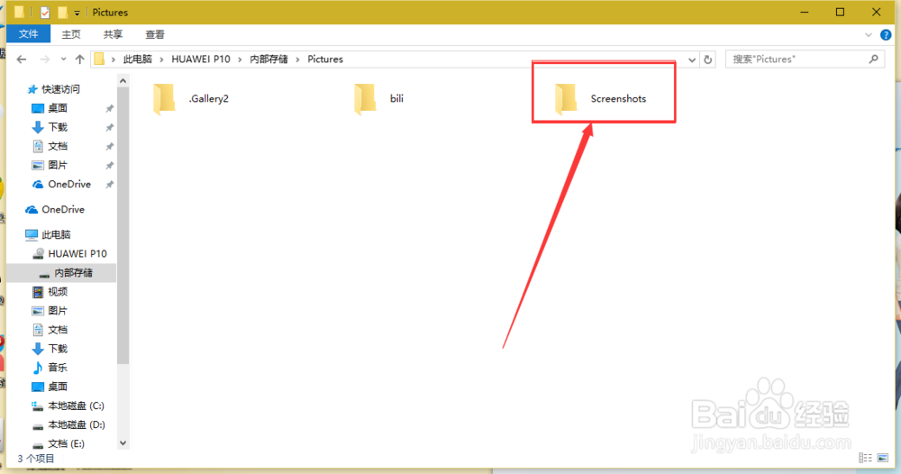Select 文档 (E:) drive
Screen dimensions: 901x474
point(66,443)
